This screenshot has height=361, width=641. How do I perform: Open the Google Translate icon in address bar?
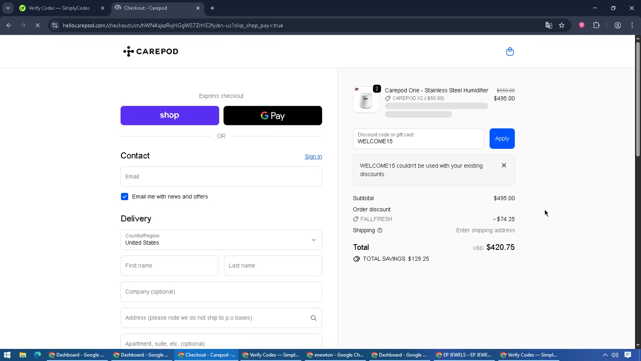coord(549,25)
